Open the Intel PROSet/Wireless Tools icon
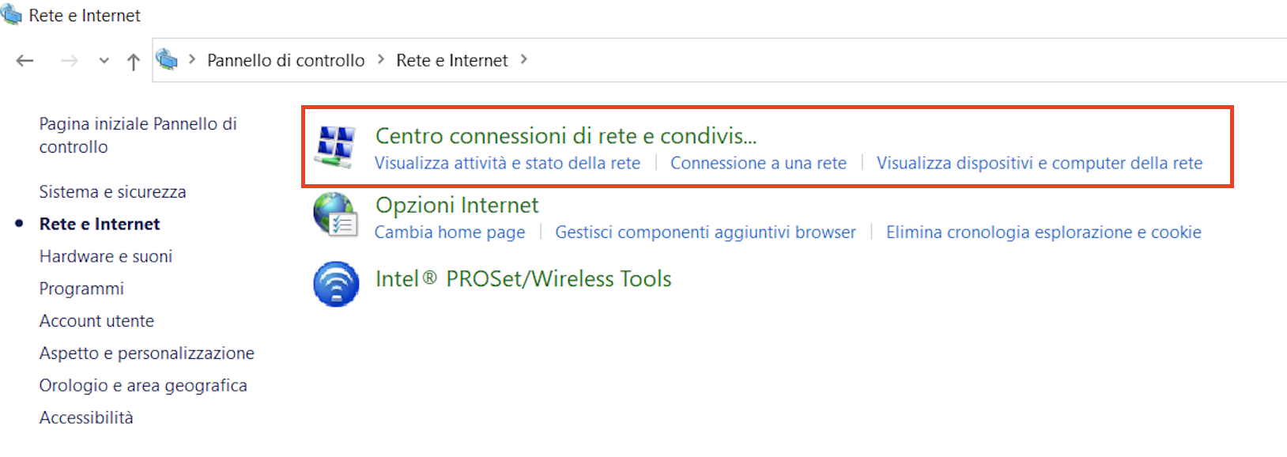This screenshot has height=457, width=1287. [x=336, y=284]
